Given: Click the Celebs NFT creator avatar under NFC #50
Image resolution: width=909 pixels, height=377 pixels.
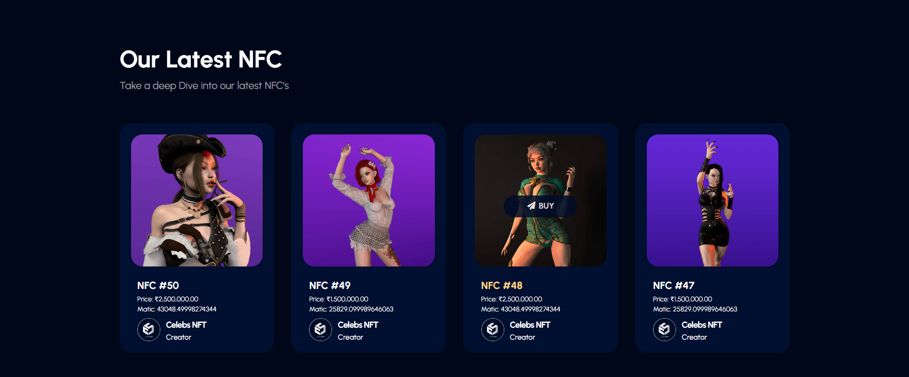Looking at the screenshot, I should click(149, 330).
